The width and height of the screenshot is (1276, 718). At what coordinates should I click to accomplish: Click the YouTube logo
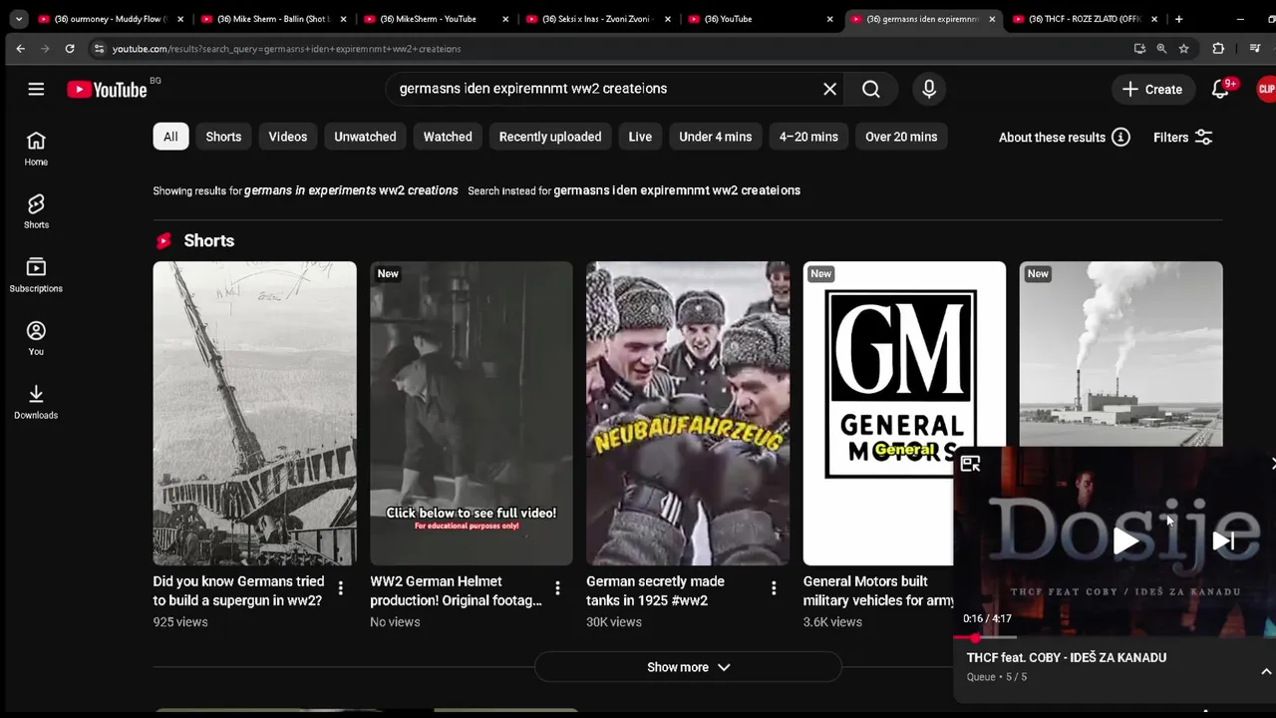pos(107,90)
